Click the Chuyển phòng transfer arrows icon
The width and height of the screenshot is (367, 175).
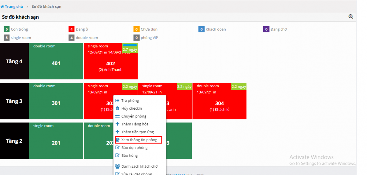117,116
